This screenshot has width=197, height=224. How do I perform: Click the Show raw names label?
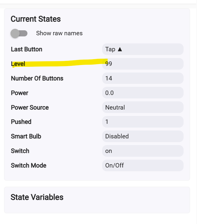(59, 33)
